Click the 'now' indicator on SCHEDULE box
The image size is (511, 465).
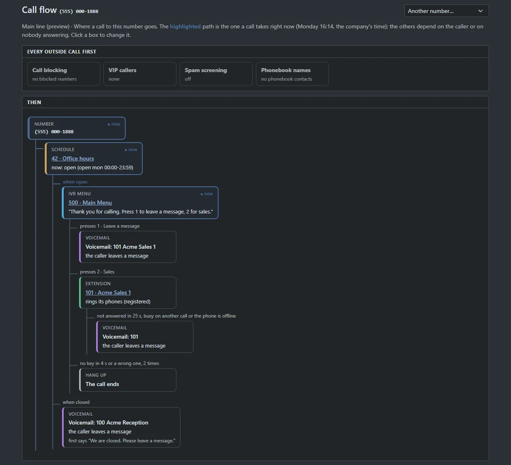coord(131,149)
